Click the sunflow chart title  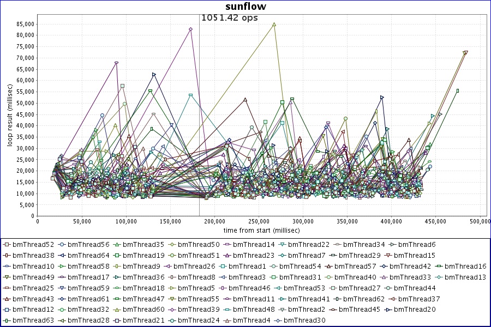coord(244,7)
